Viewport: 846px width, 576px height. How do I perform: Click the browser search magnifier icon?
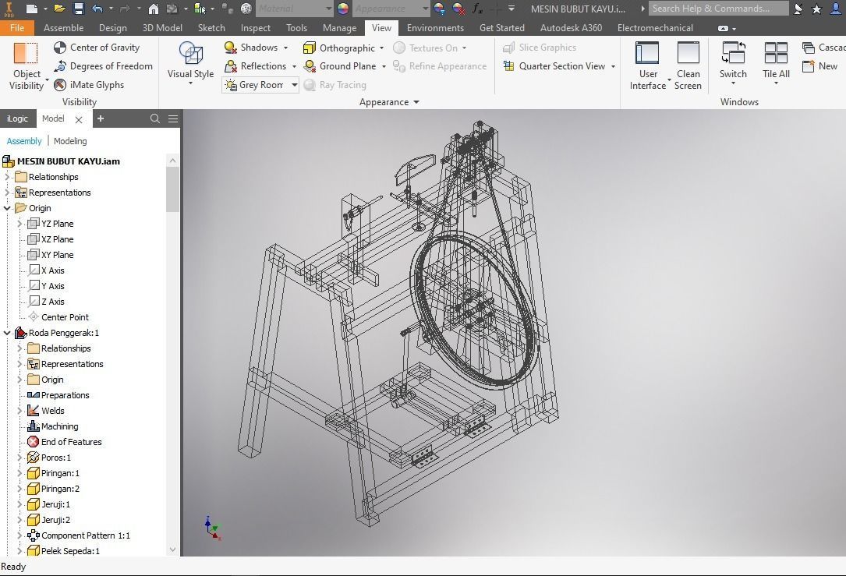pyautogui.click(x=155, y=118)
